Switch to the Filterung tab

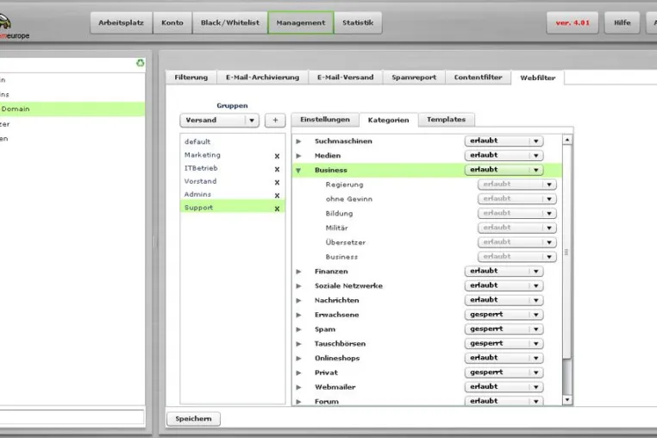click(191, 78)
